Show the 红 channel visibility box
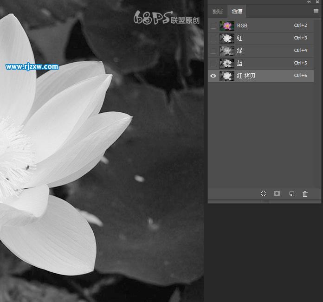This screenshot has width=323, height=302. 213,38
